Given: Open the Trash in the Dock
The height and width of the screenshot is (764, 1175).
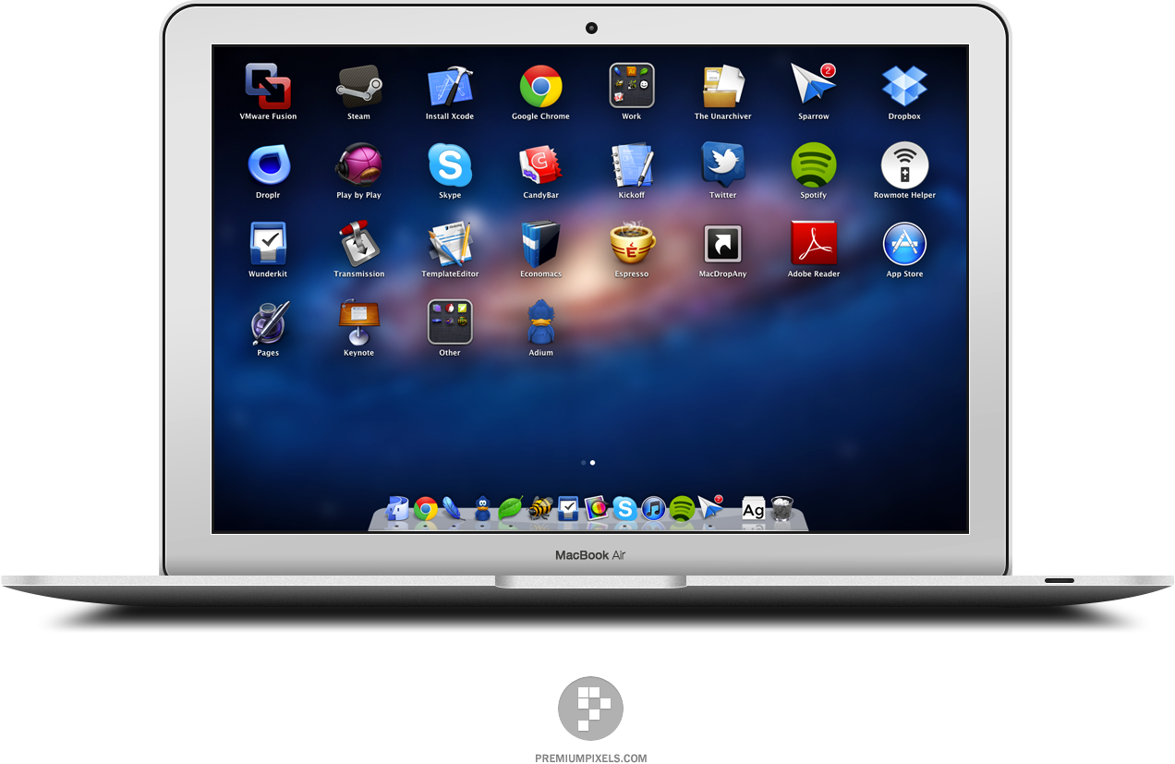Looking at the screenshot, I should [782, 508].
